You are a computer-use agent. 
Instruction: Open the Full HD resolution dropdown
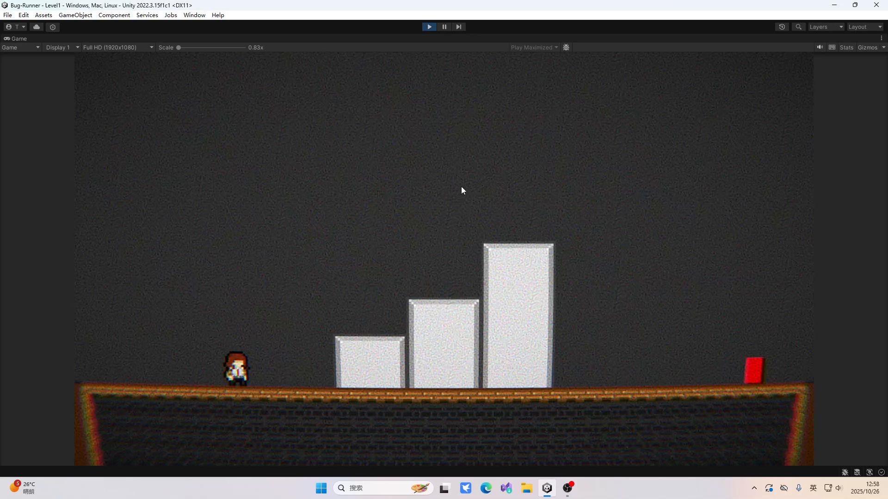118,47
